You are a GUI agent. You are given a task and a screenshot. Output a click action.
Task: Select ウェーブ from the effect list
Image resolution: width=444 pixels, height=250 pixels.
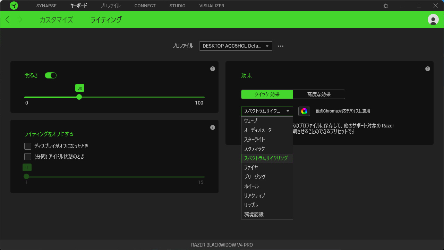point(267,121)
